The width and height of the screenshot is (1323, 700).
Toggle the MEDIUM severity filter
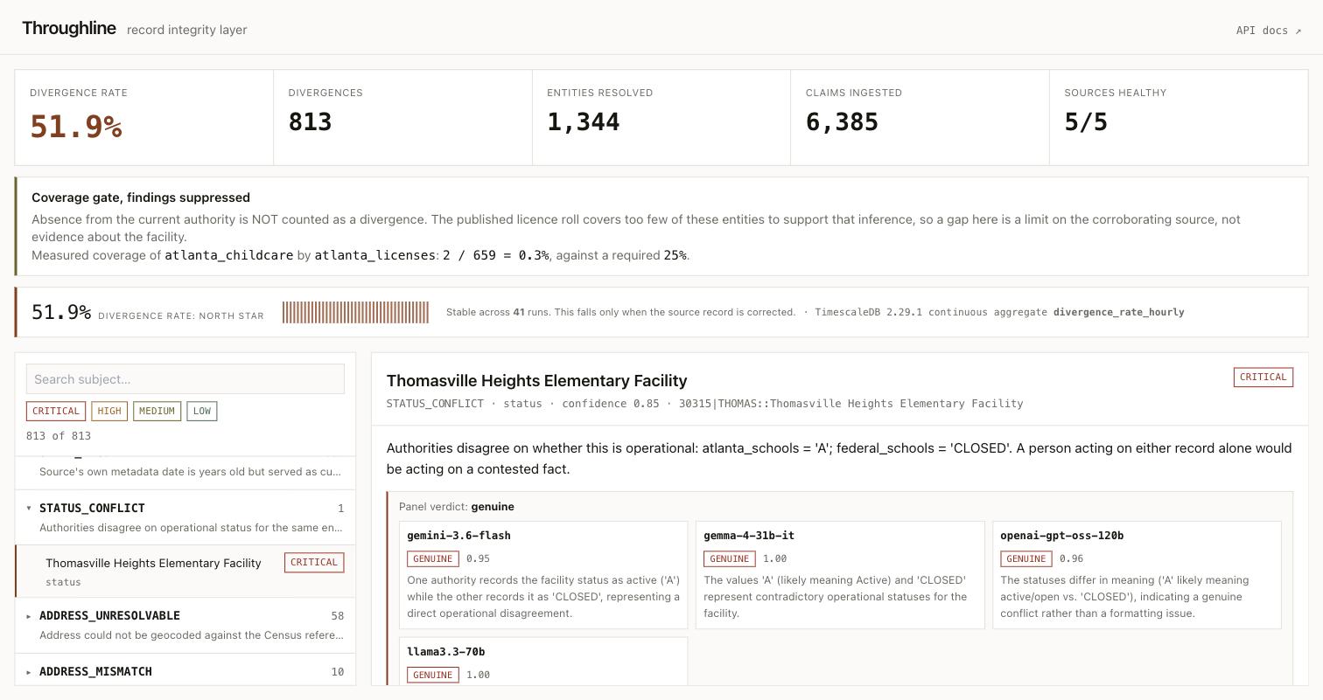click(157, 411)
